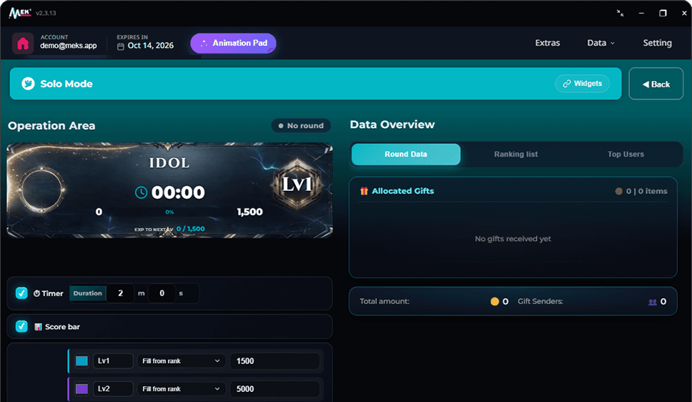Pick the Lv1 blue color swatch
Viewport: 692px width, 402px height.
tap(81, 361)
